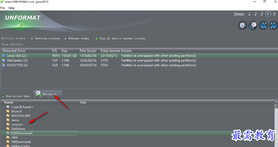Sort by First Sector column header
The height and width of the screenshot is (147, 278).
(88, 51)
